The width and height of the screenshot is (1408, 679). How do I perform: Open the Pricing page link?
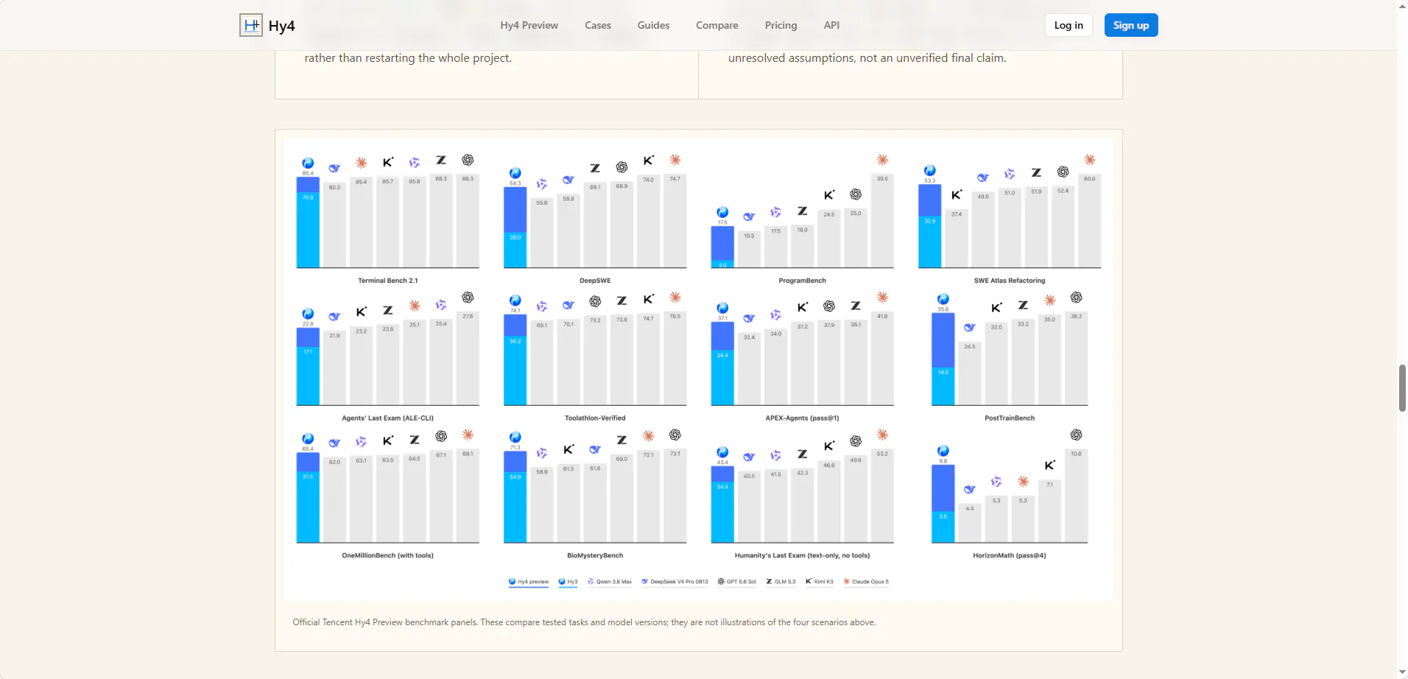tap(781, 25)
